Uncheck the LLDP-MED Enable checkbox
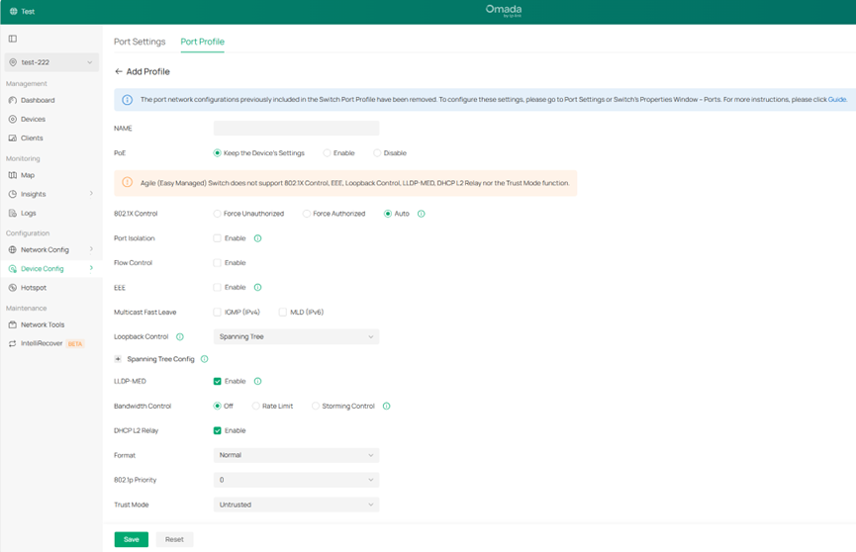Image resolution: width=856 pixels, height=552 pixels. [218, 381]
